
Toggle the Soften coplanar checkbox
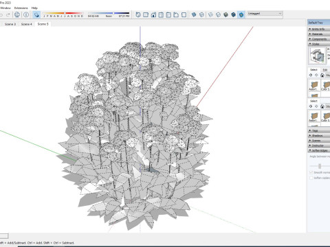(x=311, y=178)
